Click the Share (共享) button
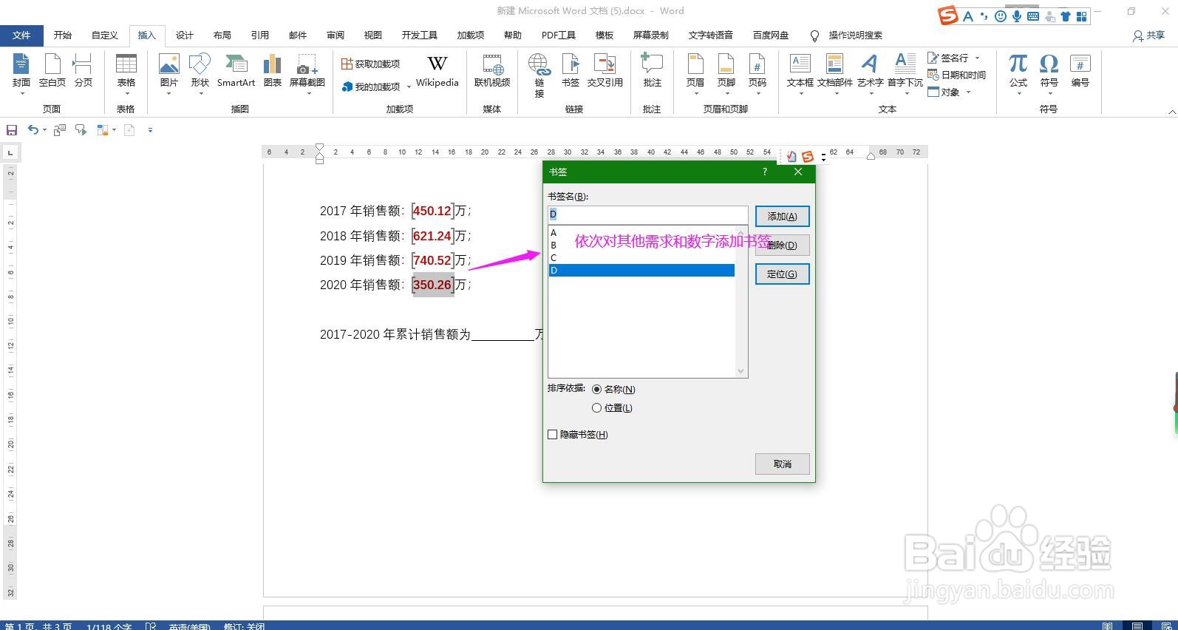Screen dimensions: 1178x630 point(1148,35)
